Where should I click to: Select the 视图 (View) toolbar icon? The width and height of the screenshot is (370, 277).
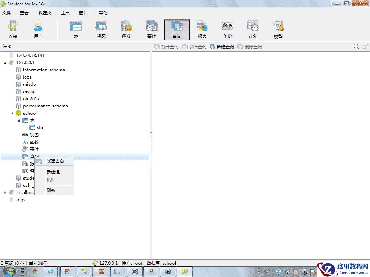[101, 30]
